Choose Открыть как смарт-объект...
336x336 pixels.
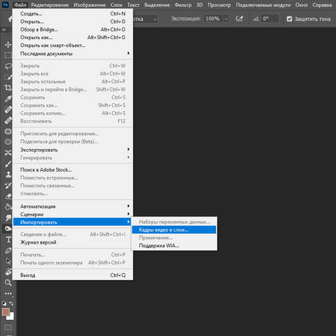(x=73, y=45)
